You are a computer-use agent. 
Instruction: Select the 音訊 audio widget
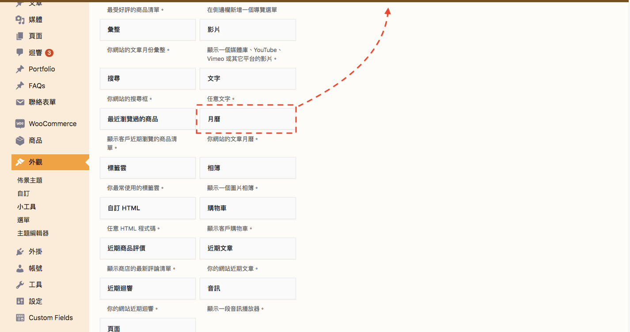pos(248,289)
